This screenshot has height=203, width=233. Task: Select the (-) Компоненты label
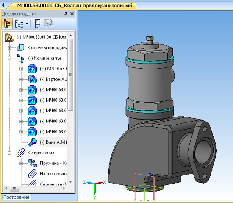44,58
